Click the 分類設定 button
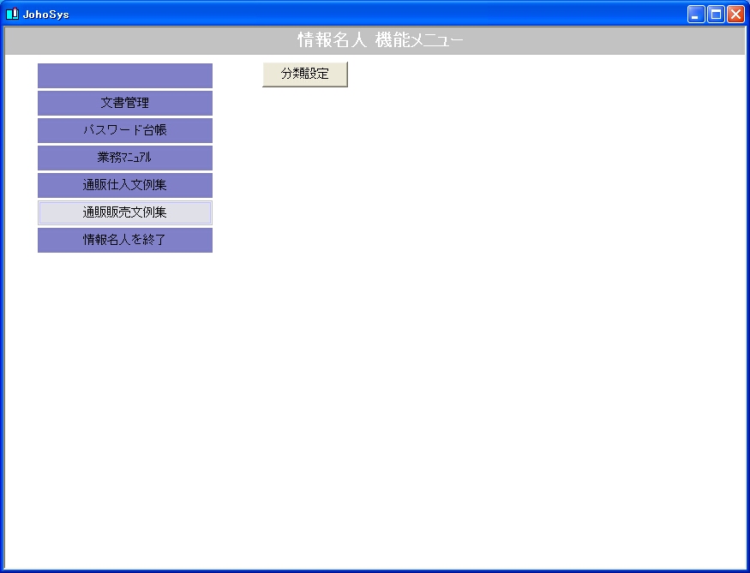Image resolution: width=750 pixels, height=573 pixels. point(304,74)
